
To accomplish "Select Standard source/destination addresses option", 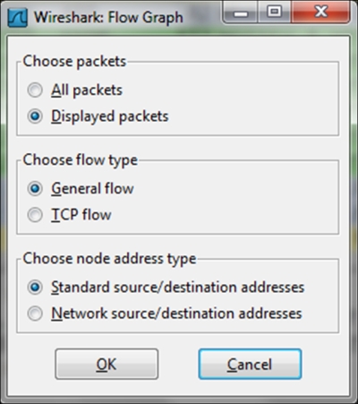I will pyautogui.click(x=35, y=287).
